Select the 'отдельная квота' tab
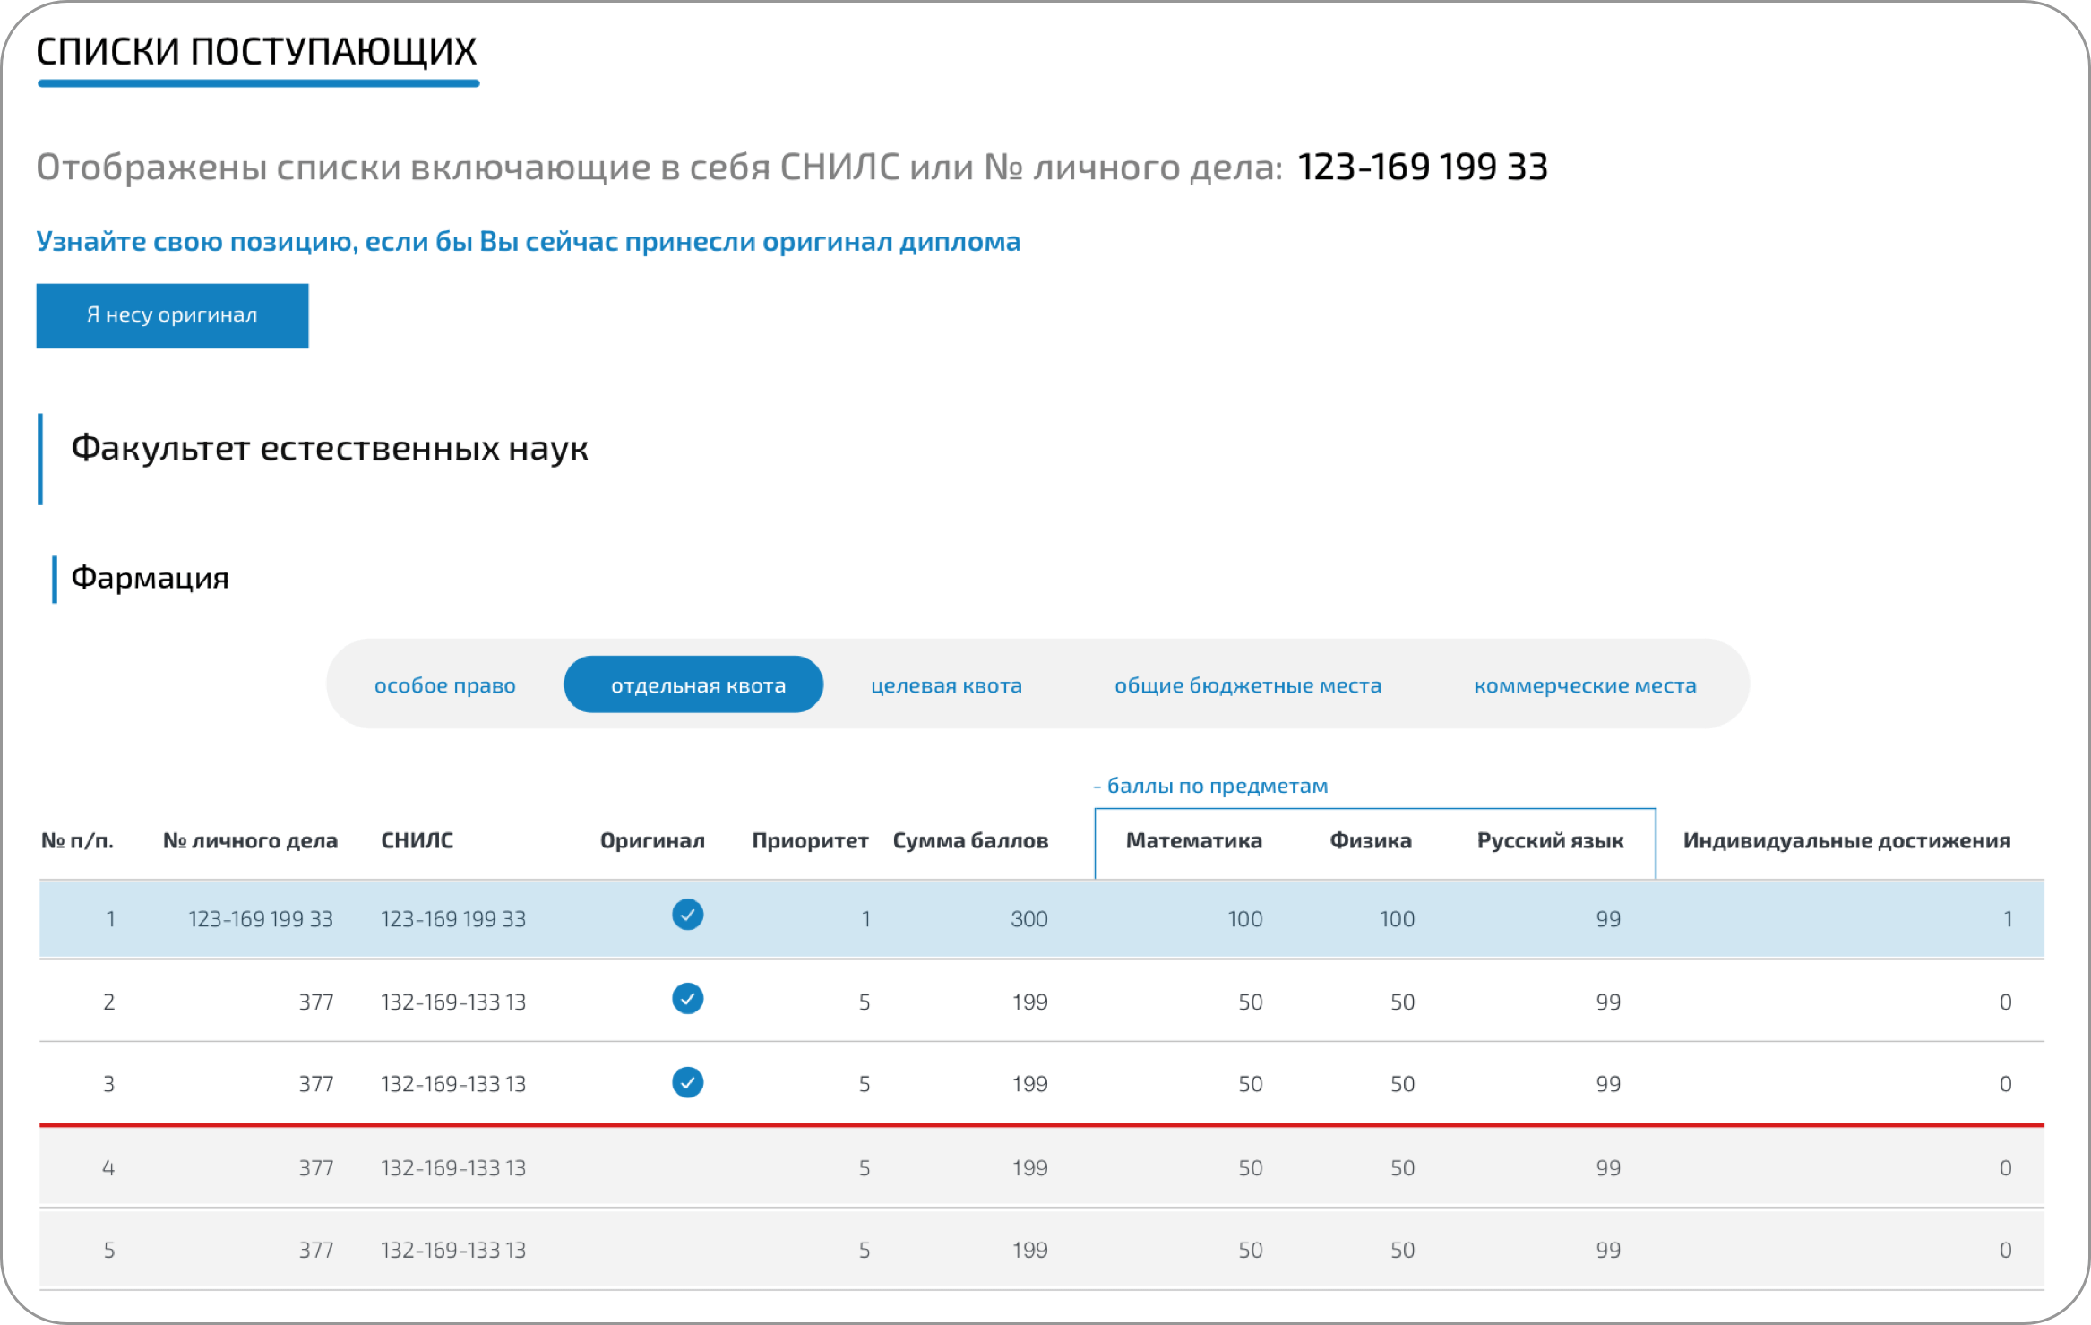This screenshot has width=2091, height=1325. click(x=693, y=685)
